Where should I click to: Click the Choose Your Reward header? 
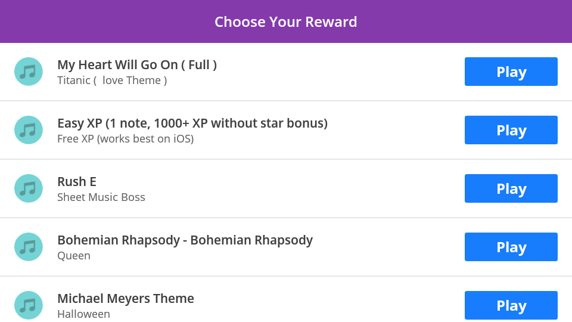click(285, 22)
